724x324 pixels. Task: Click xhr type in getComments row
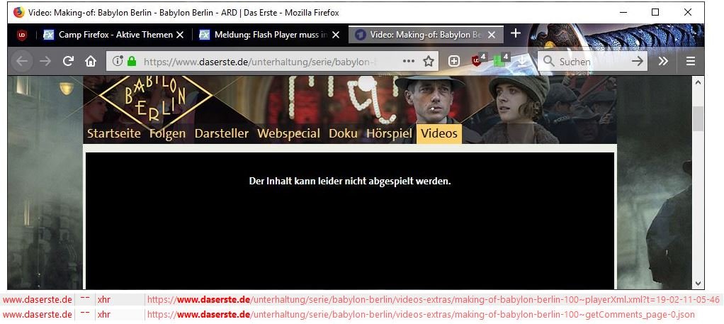pyautogui.click(x=104, y=315)
